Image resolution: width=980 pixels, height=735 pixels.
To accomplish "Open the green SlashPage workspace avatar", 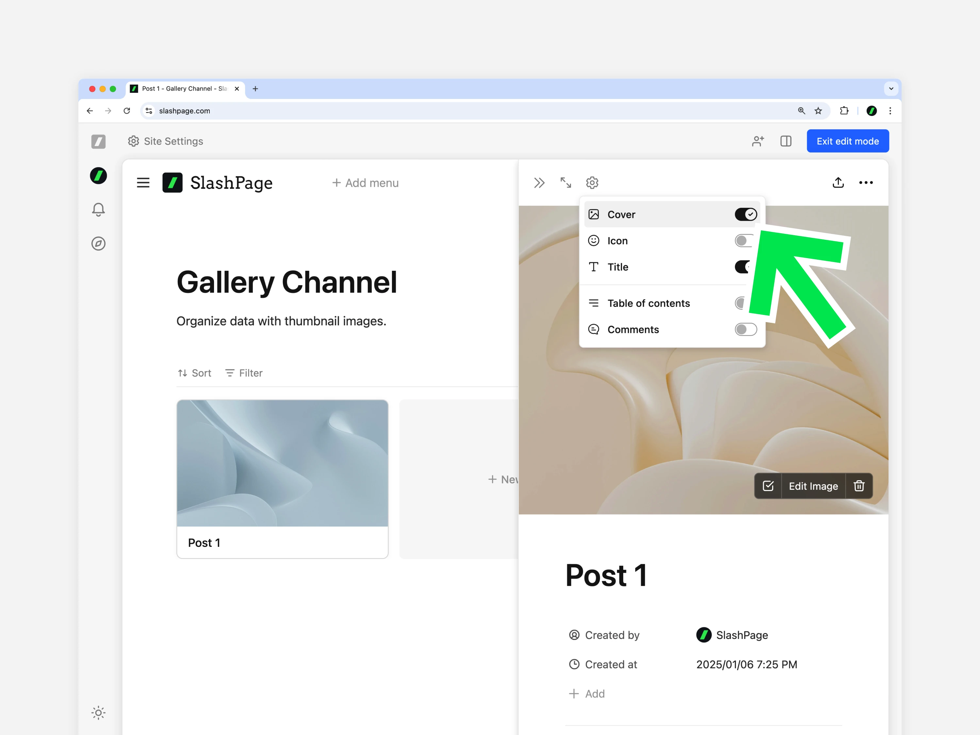I will pyautogui.click(x=98, y=175).
